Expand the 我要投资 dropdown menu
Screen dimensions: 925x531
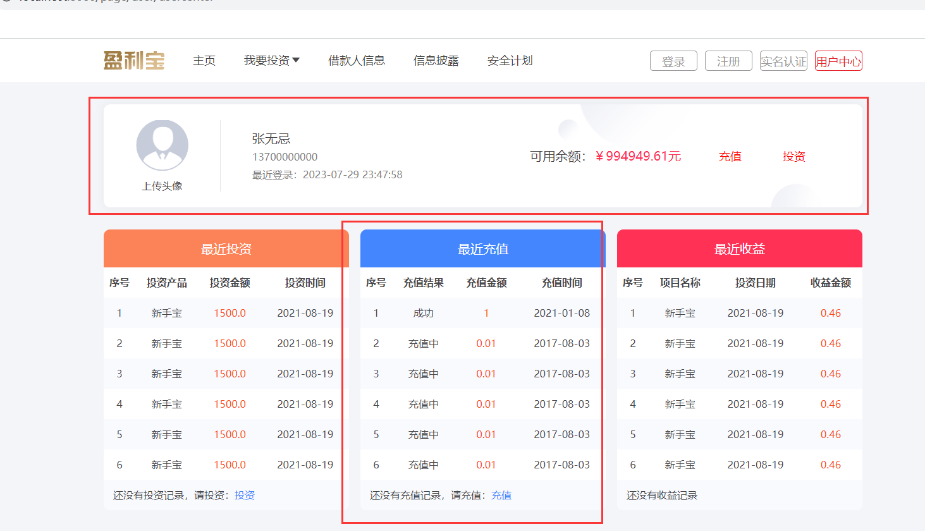pyautogui.click(x=272, y=61)
